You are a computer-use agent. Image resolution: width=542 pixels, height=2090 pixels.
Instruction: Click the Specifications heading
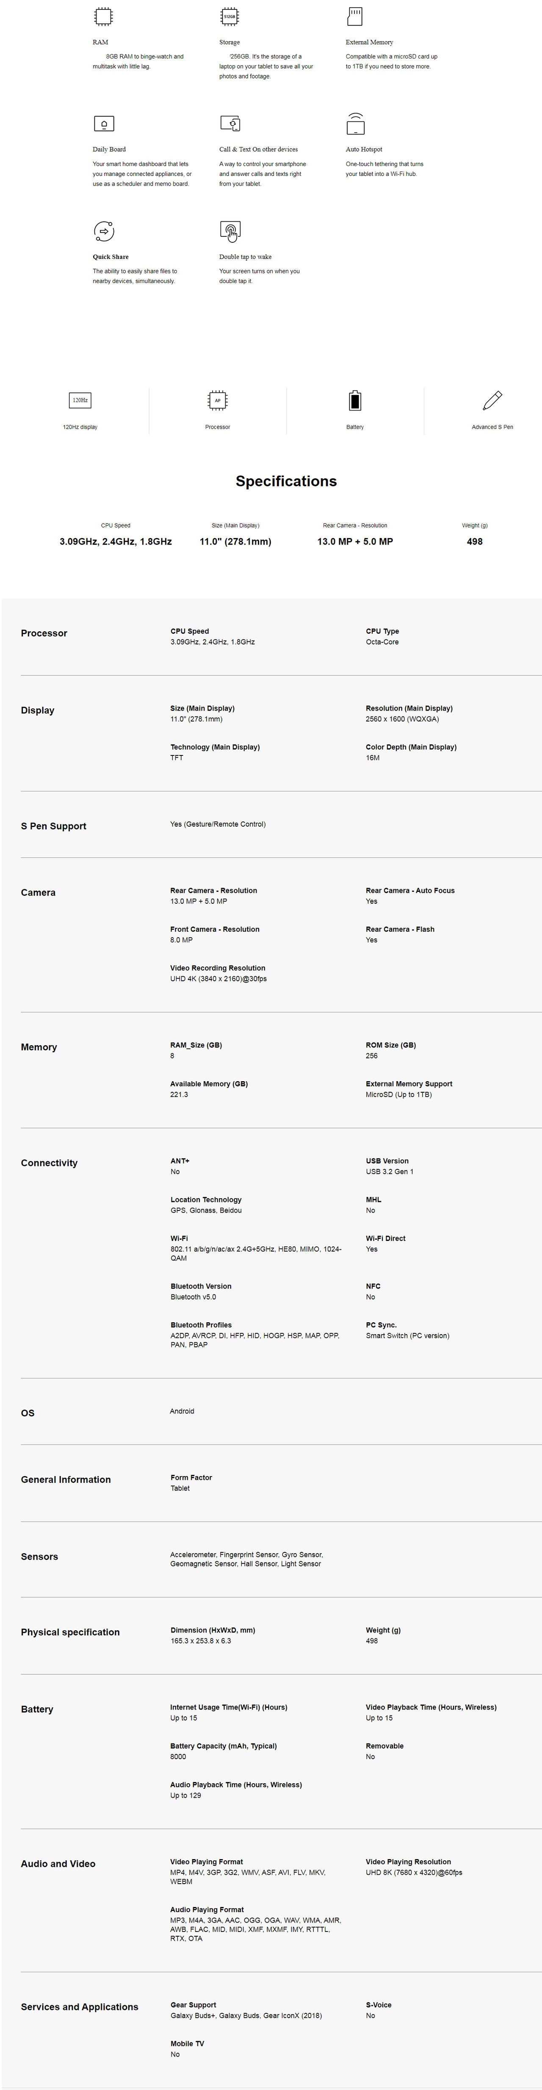pos(285,481)
